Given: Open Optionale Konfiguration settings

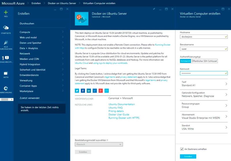Looking at the screenshot, I should click(x=204, y=94).
